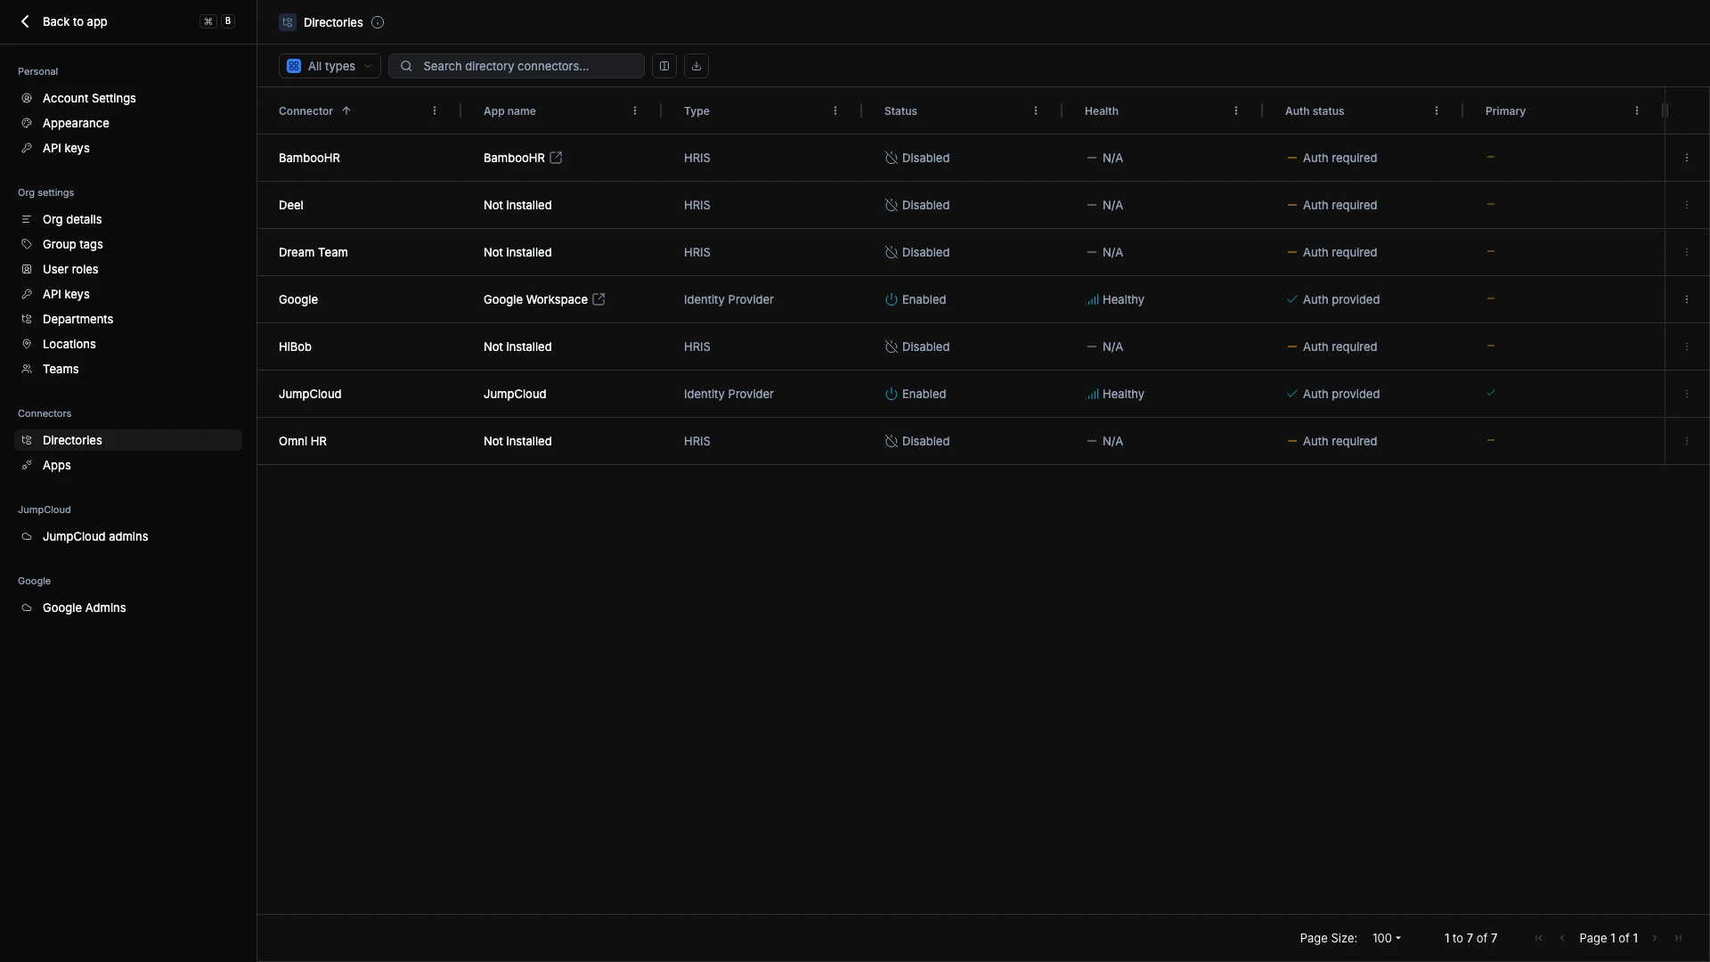Sort by Health column header

coord(1102,111)
